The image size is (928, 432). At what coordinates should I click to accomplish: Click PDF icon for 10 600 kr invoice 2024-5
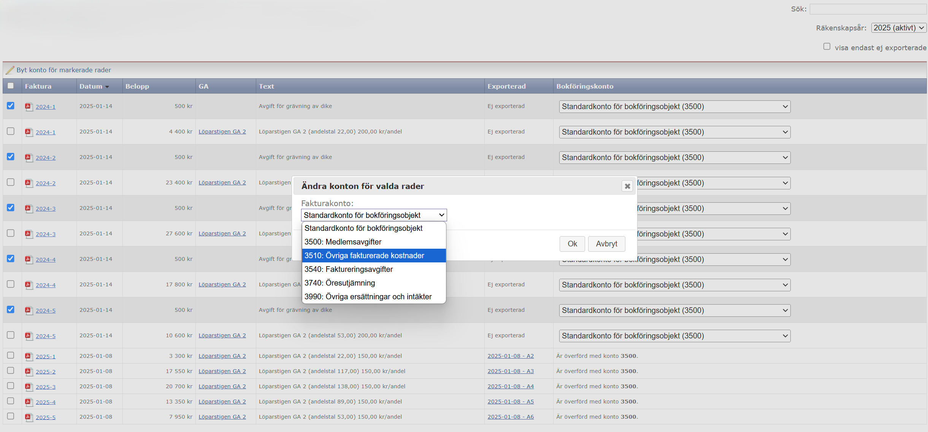point(29,336)
